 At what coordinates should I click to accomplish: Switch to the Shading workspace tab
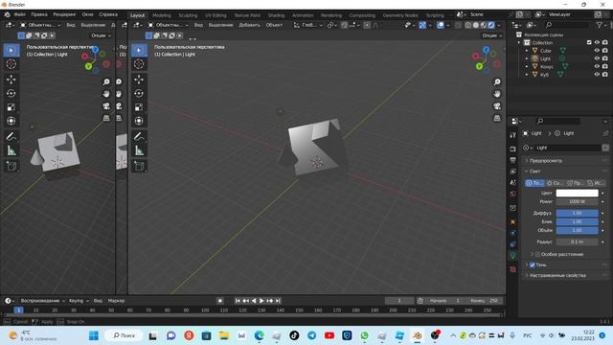pyautogui.click(x=277, y=15)
